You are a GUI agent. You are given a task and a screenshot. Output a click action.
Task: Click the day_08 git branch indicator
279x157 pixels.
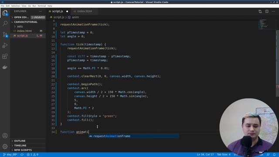[10, 155]
